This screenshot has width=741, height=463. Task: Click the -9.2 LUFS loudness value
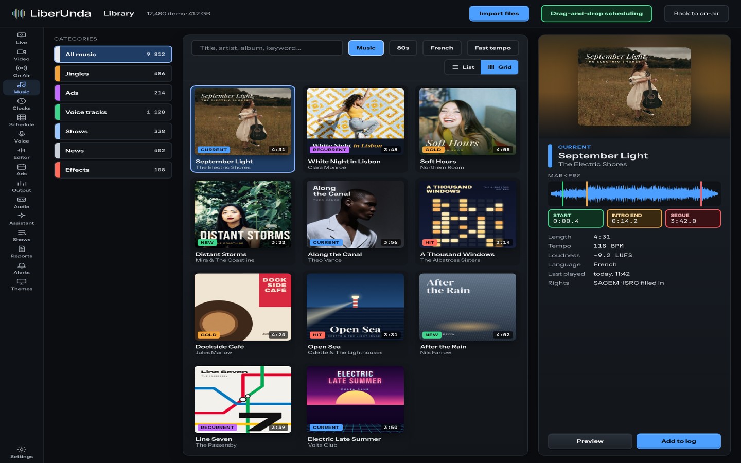[x=612, y=255]
